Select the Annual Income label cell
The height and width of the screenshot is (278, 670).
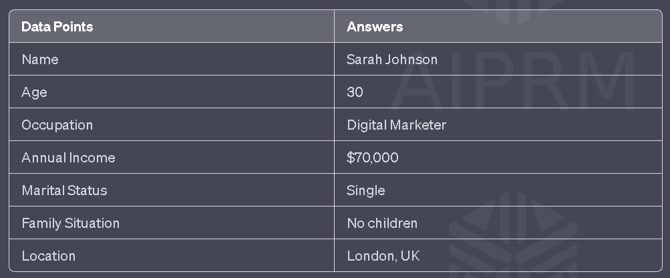(68, 158)
